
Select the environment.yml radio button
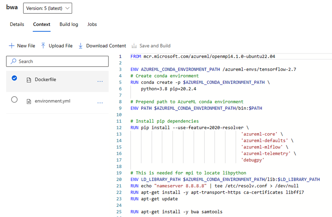click(x=14, y=100)
